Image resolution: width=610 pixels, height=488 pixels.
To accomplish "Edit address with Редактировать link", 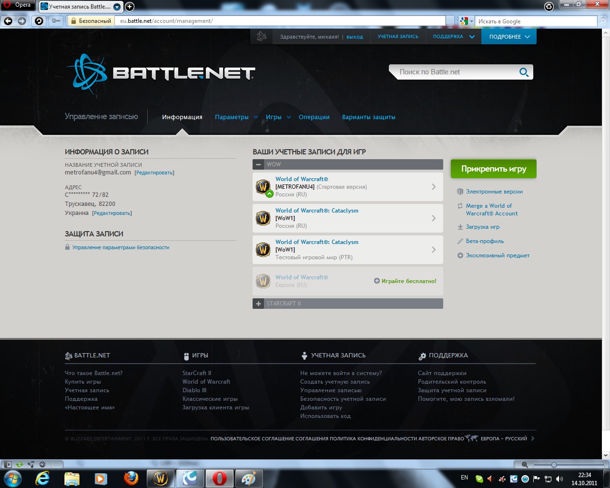I will (x=112, y=213).
